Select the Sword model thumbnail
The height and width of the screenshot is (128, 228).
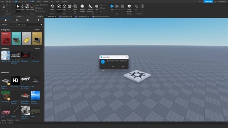coord(16,111)
